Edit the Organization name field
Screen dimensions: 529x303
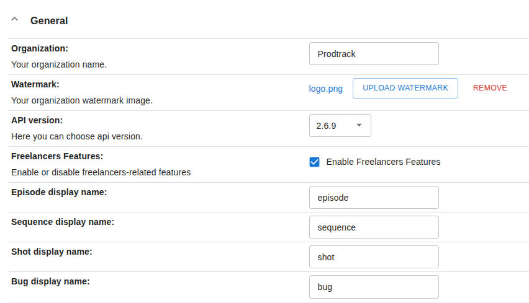374,53
